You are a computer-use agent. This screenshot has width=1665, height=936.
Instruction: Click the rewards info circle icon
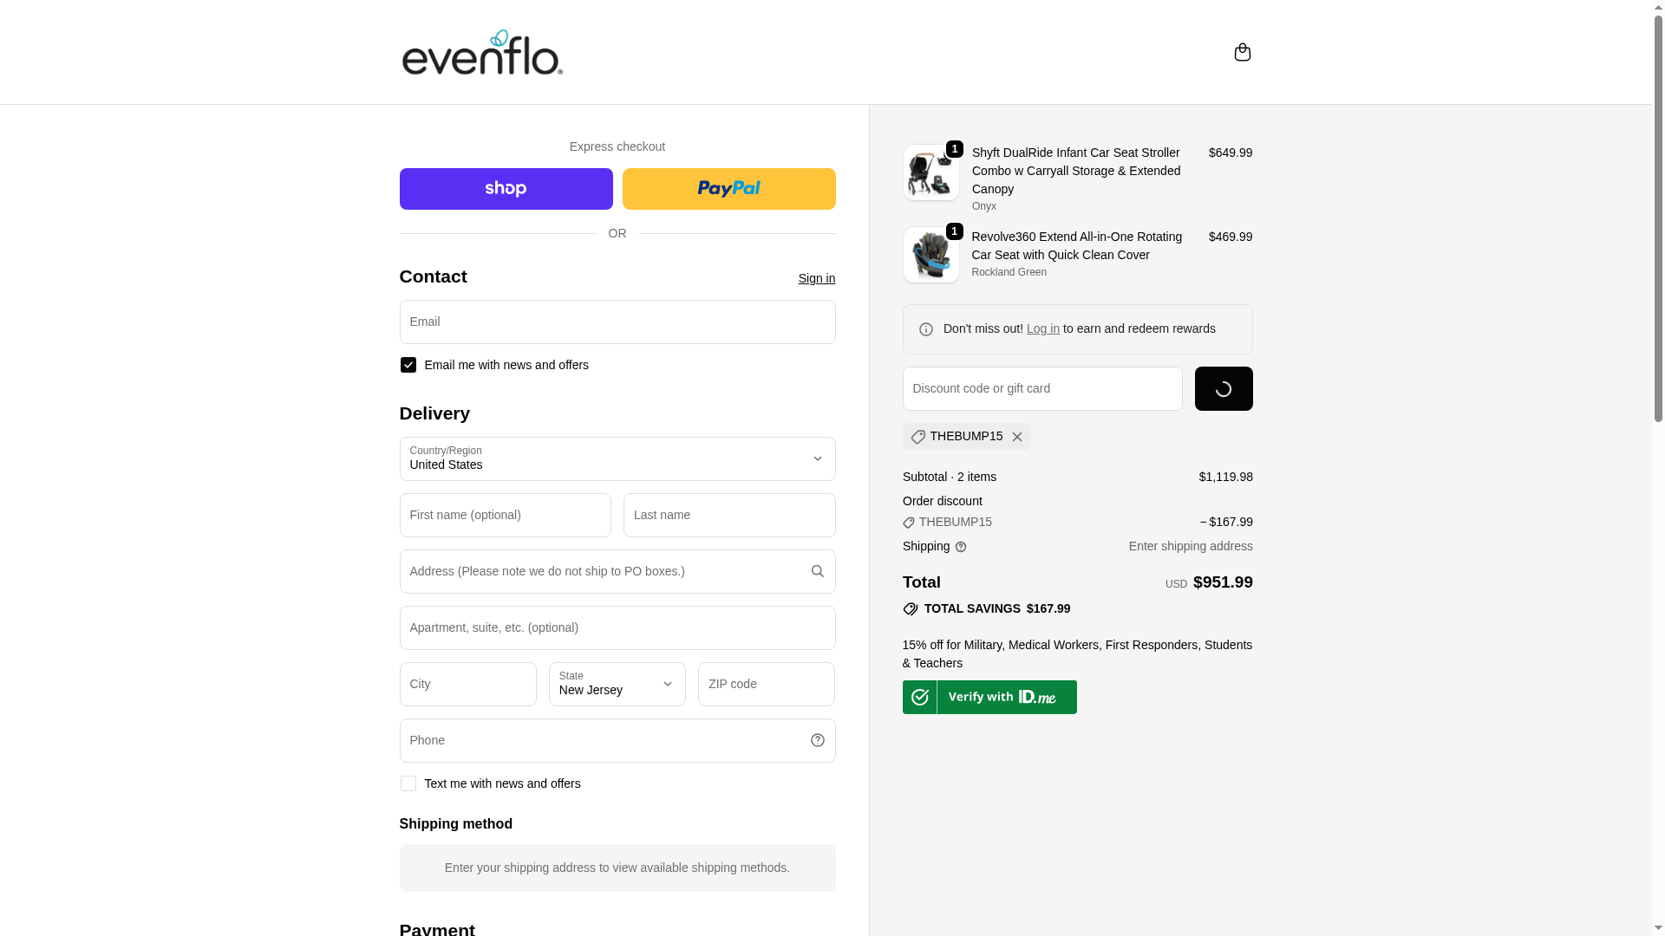coord(926,329)
